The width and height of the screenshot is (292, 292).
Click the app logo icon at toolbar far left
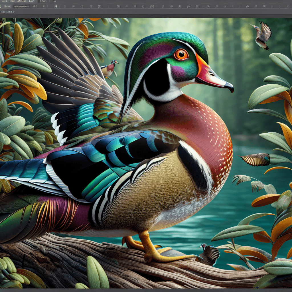tap(1, 7)
